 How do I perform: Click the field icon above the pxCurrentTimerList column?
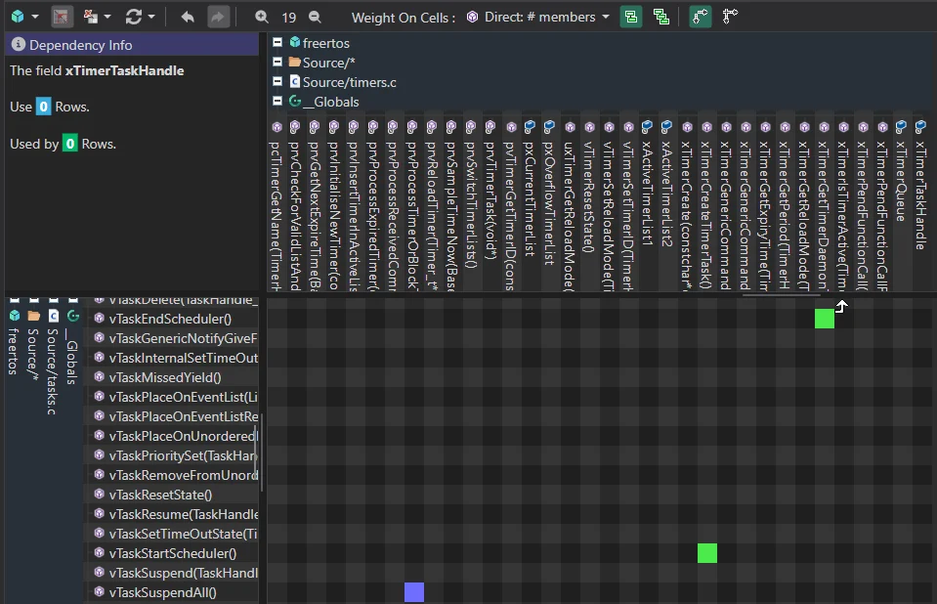pyautogui.click(x=530, y=126)
